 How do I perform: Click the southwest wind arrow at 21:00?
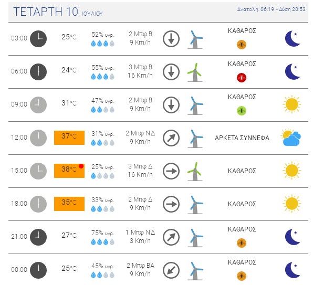(x=171, y=237)
